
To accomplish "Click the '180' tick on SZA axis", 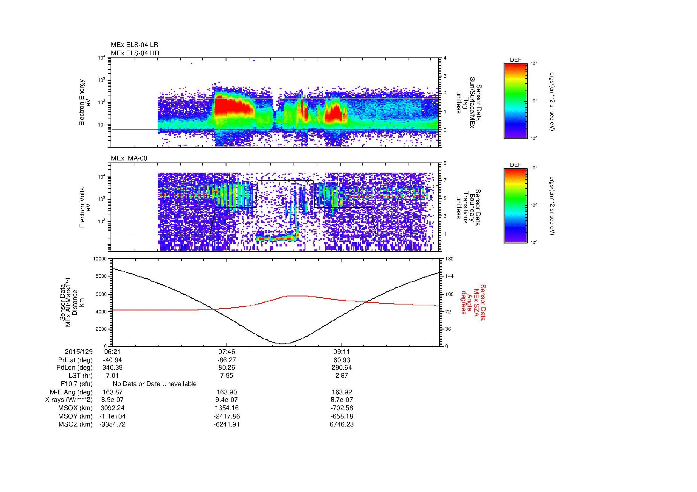I will click(x=450, y=259).
